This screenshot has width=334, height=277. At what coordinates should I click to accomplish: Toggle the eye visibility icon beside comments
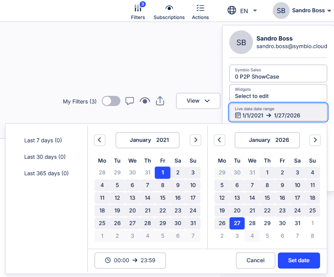click(x=145, y=101)
